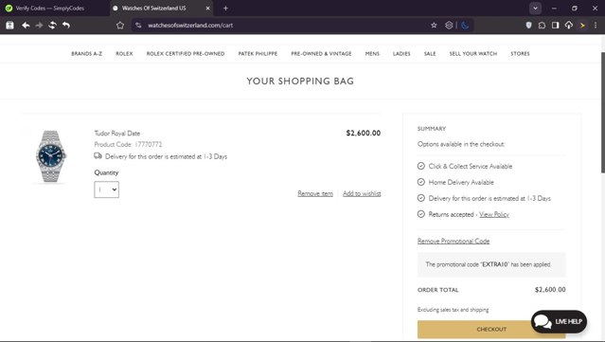Image resolution: width=605 pixels, height=342 pixels.
Task: Reload the page with the refresh icon
Action: (52, 25)
